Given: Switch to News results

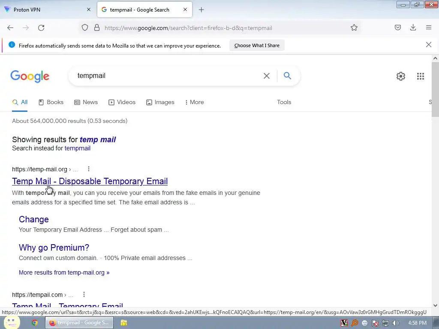Looking at the screenshot, I should click(x=86, y=102).
